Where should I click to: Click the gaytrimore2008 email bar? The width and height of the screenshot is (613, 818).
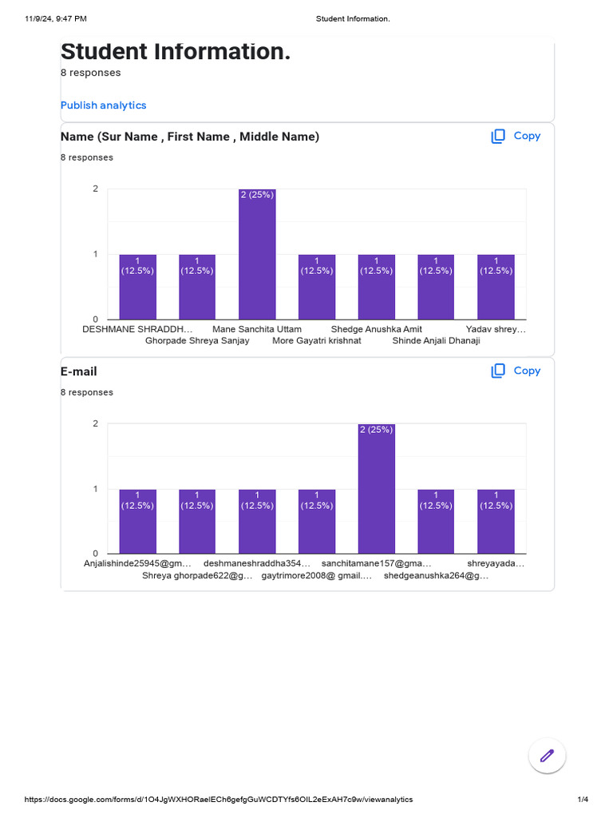pyautogui.click(x=317, y=522)
